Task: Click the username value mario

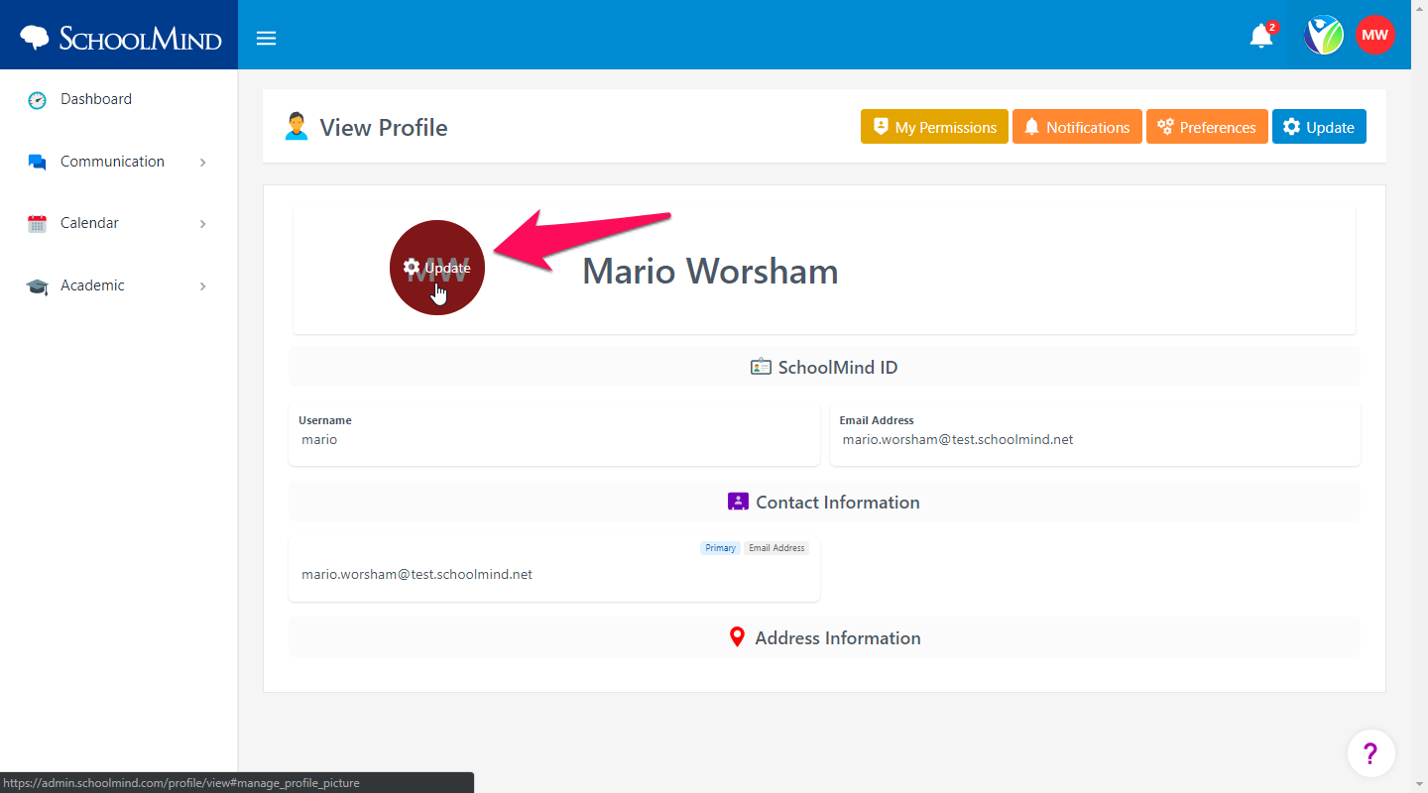Action: tap(319, 439)
